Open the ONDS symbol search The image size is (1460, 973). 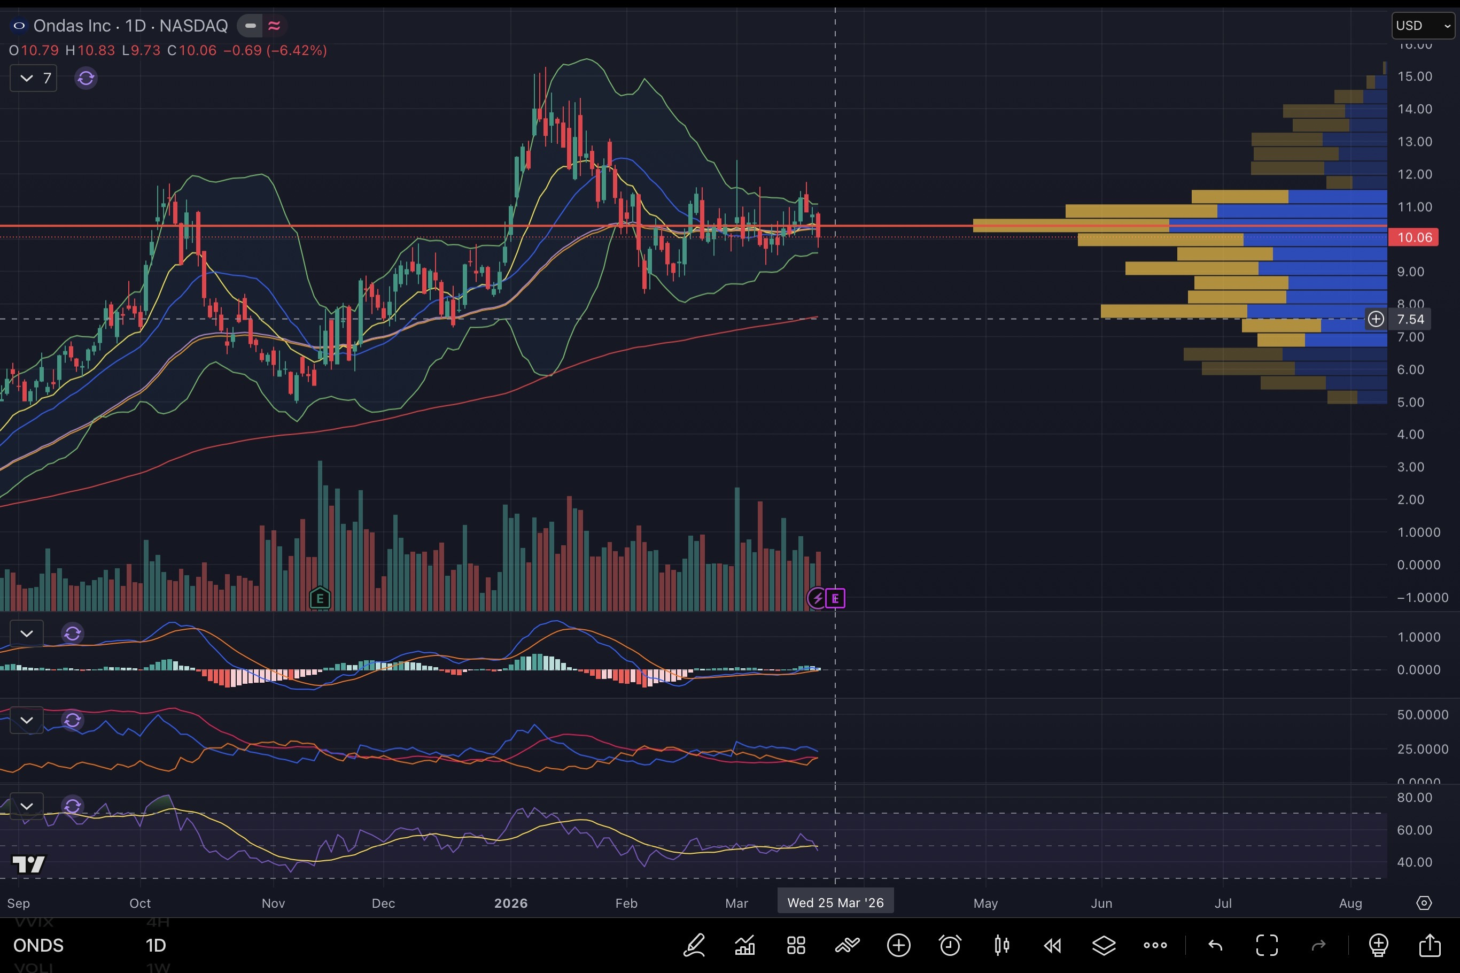(x=38, y=945)
